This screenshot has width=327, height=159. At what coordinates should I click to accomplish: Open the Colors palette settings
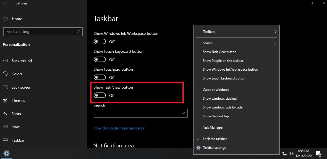[x=13, y=74]
